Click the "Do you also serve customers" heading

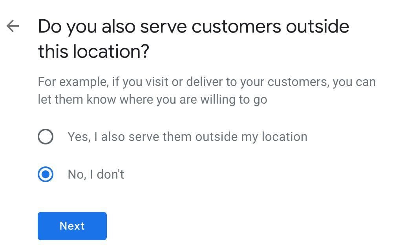(x=193, y=27)
